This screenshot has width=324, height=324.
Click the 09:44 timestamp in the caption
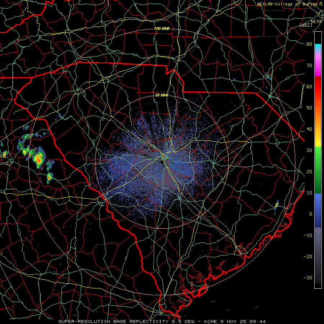pos(257,321)
